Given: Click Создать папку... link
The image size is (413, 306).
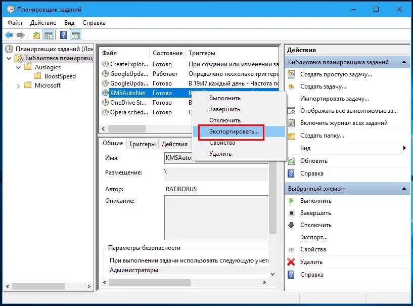Looking at the screenshot, I should (x=322, y=136).
